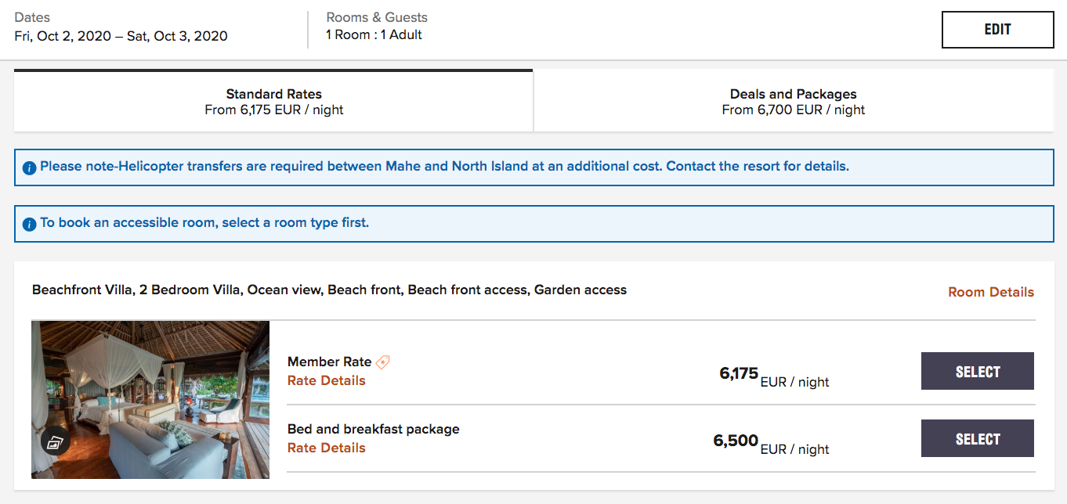Open the Room Details link

click(990, 292)
